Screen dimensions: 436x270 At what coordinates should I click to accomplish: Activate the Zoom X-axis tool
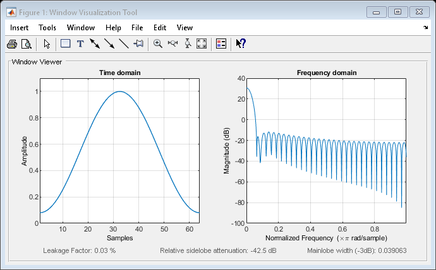pyautogui.click(x=173, y=44)
